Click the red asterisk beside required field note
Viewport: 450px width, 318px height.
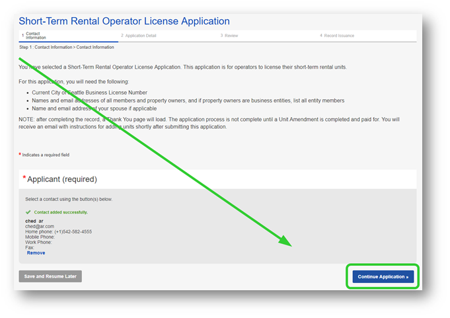(x=20, y=155)
